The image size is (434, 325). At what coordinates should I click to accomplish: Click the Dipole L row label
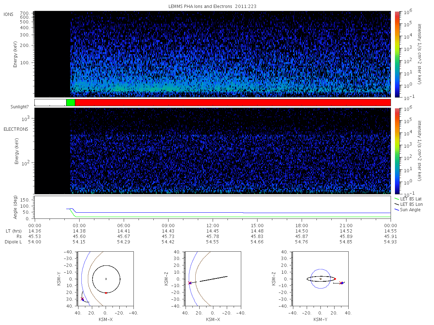(13, 242)
